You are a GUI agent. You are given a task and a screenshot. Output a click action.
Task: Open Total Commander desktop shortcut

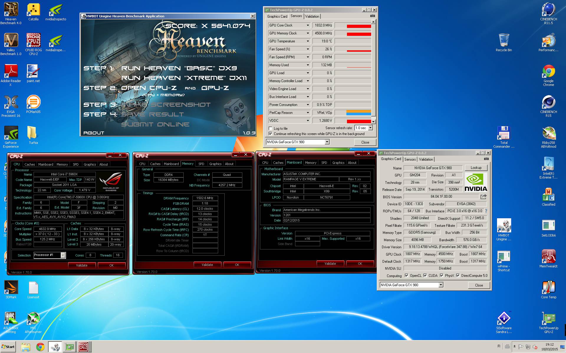pos(504,137)
